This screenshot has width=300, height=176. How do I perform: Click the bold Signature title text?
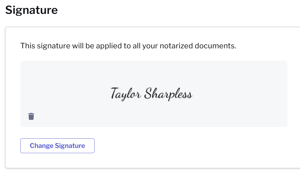[x=31, y=10]
